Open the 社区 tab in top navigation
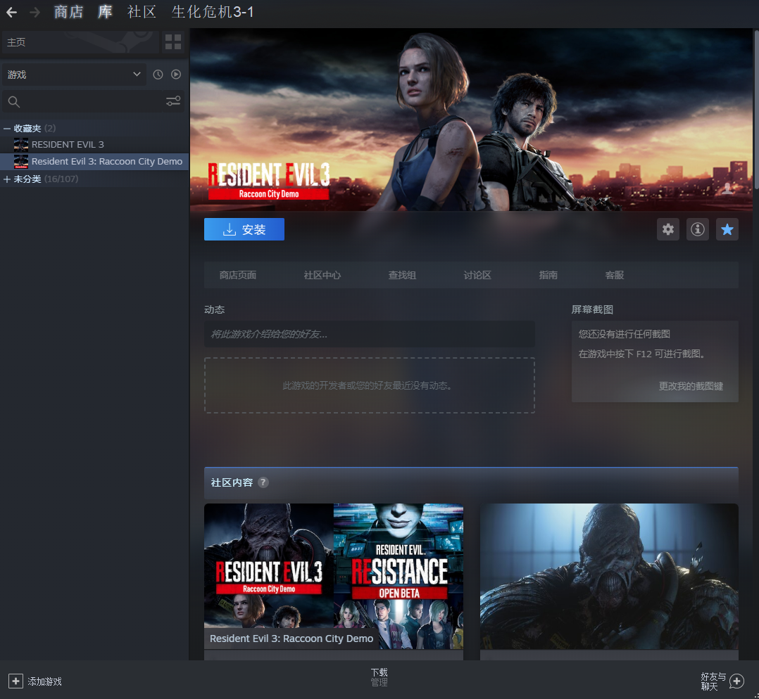759x699 pixels. tap(142, 12)
